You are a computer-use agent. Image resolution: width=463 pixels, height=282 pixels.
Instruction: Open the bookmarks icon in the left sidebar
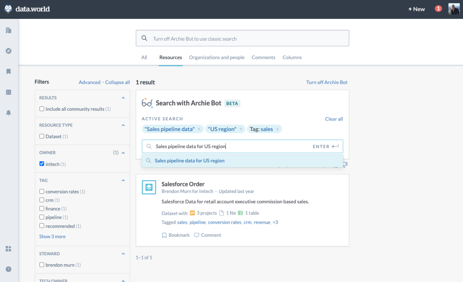coord(9,72)
